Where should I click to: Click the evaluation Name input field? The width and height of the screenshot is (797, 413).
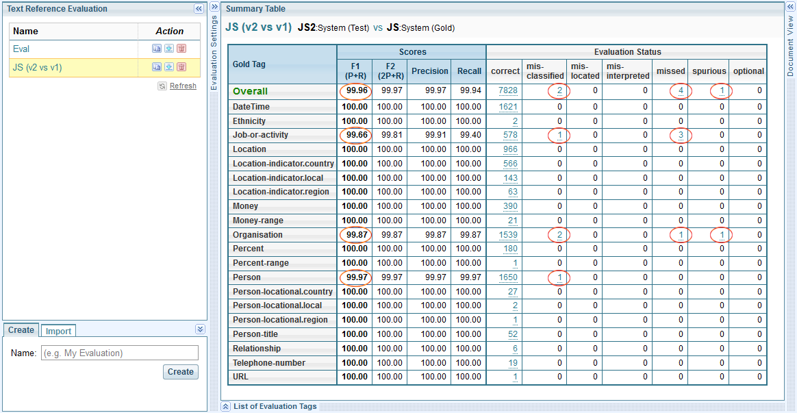[x=120, y=353]
